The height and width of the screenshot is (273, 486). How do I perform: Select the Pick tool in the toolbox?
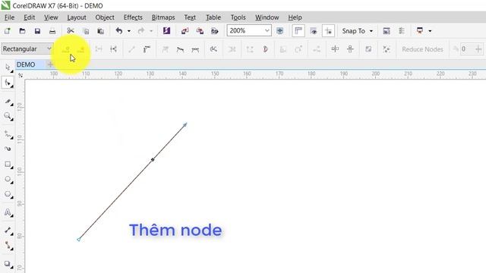pos(8,67)
